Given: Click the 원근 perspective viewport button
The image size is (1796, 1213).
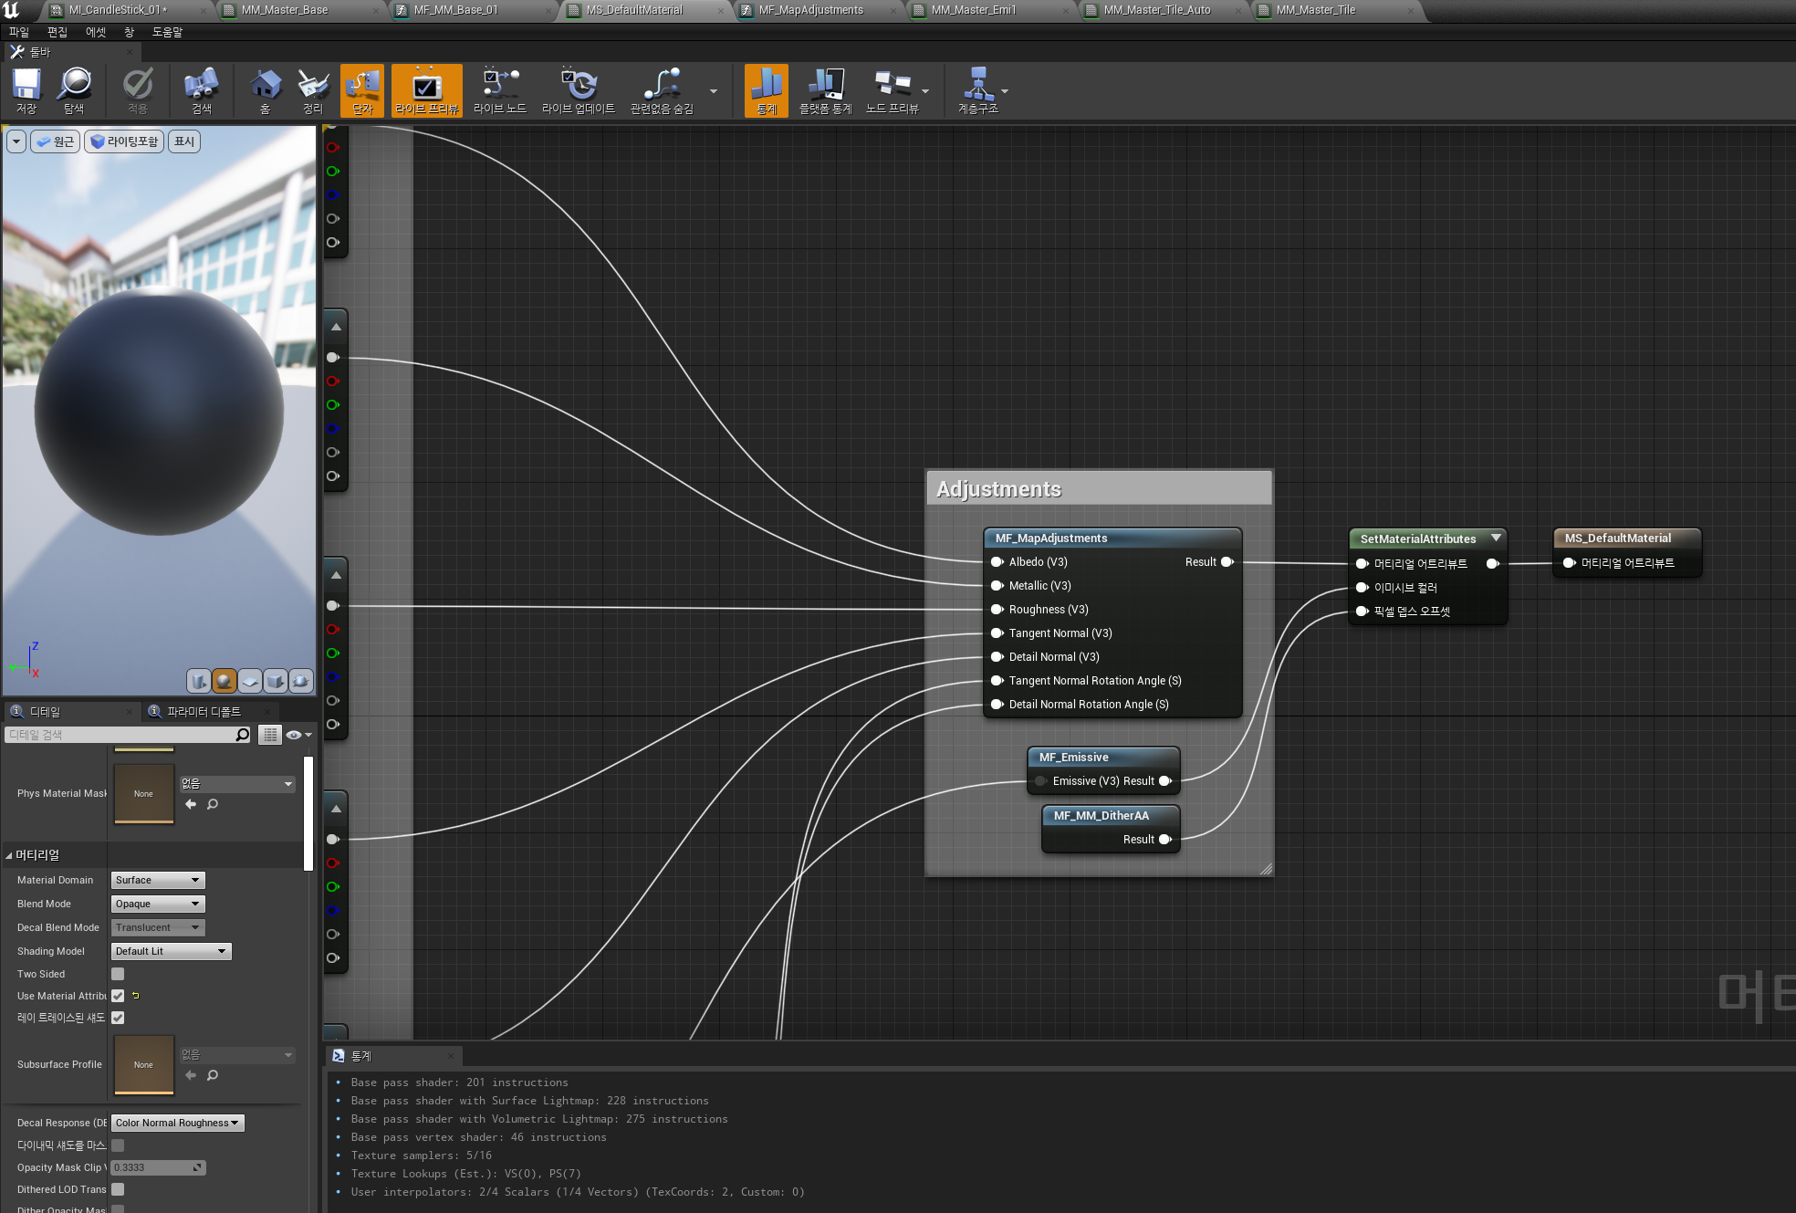Looking at the screenshot, I should tap(56, 141).
